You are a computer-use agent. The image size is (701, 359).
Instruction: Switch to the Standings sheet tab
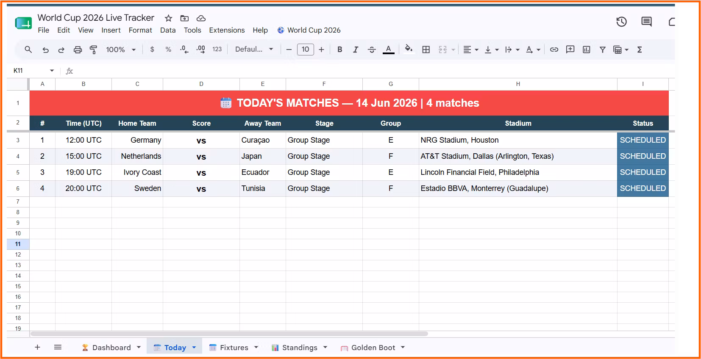click(299, 348)
